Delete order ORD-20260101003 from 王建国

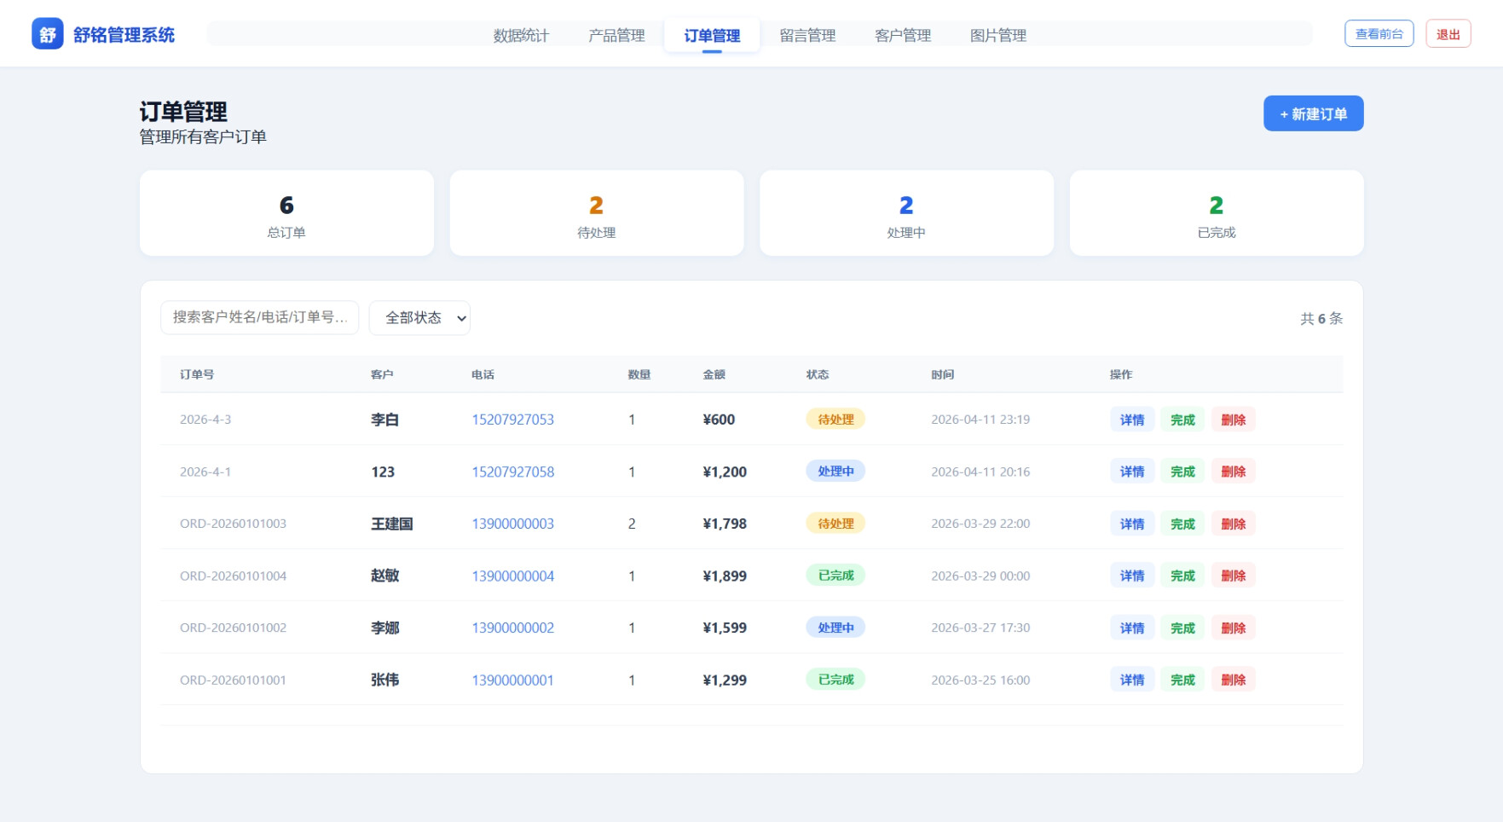[x=1233, y=524]
